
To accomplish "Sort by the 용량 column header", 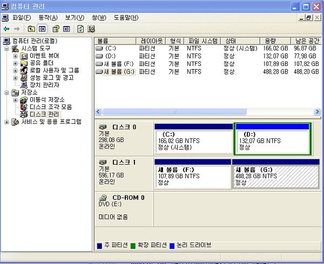I will pos(275,41).
